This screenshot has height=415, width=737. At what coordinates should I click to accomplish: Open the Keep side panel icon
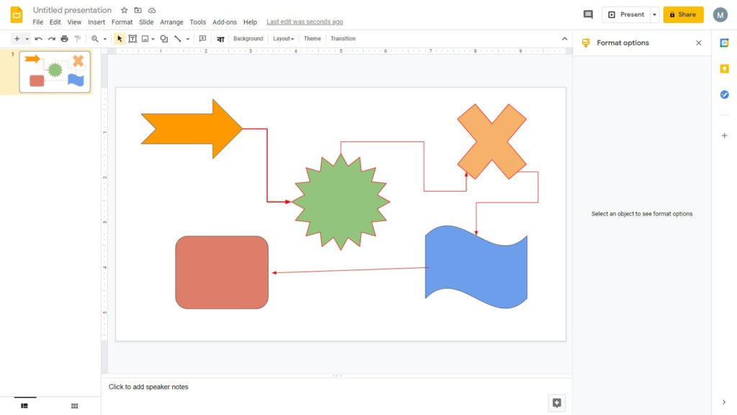tap(724, 68)
